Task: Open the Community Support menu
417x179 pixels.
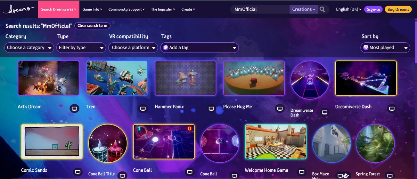Action: [126, 9]
